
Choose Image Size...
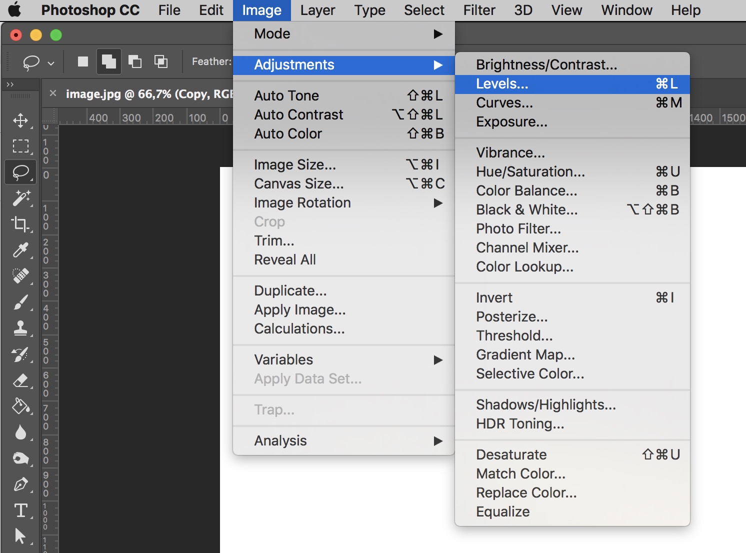(x=344, y=165)
